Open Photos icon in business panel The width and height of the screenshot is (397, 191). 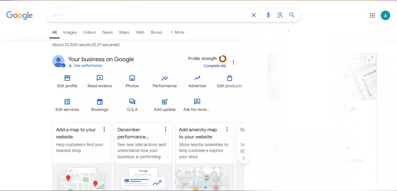[132, 78]
